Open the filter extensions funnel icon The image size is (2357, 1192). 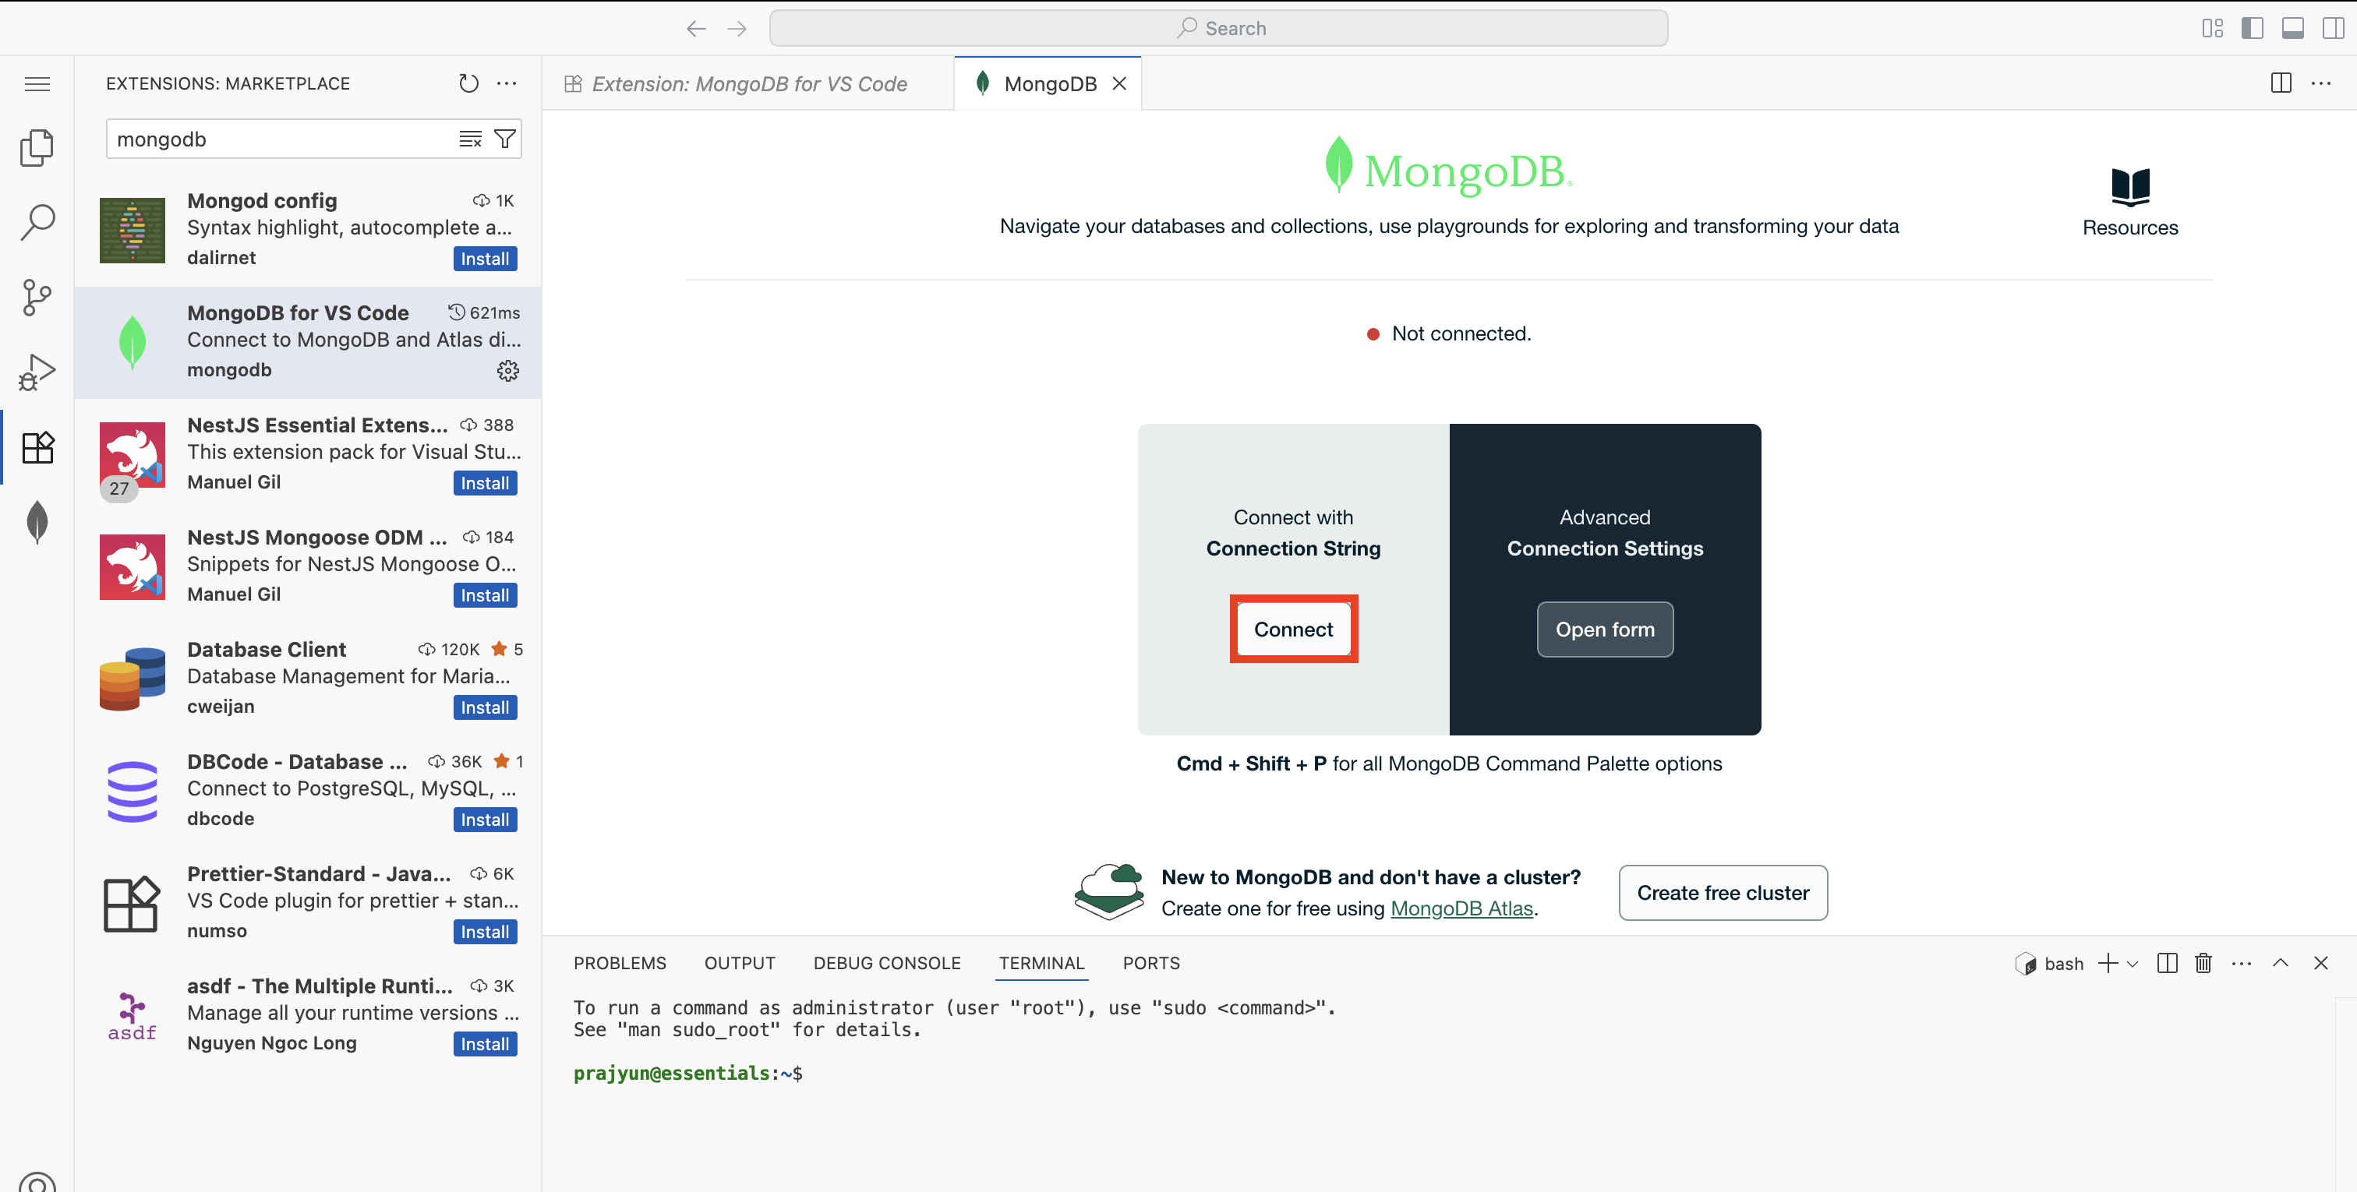point(504,139)
